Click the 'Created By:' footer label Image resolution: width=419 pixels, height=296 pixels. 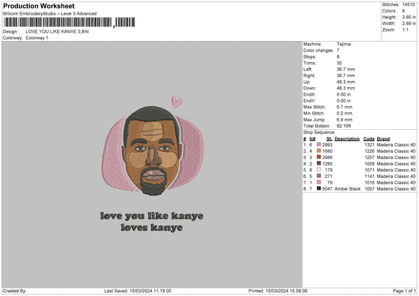(15, 290)
